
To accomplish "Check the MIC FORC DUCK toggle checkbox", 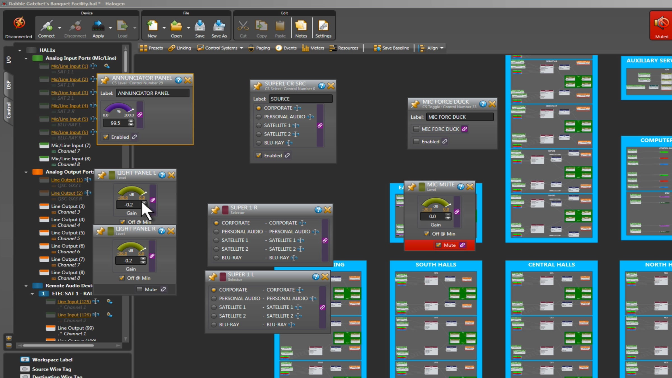I will [416, 129].
